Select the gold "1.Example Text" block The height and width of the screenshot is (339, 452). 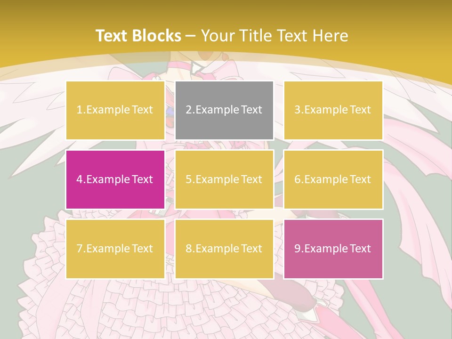tap(115, 110)
